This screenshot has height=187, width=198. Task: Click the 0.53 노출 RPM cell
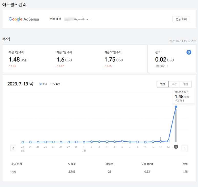147,172
